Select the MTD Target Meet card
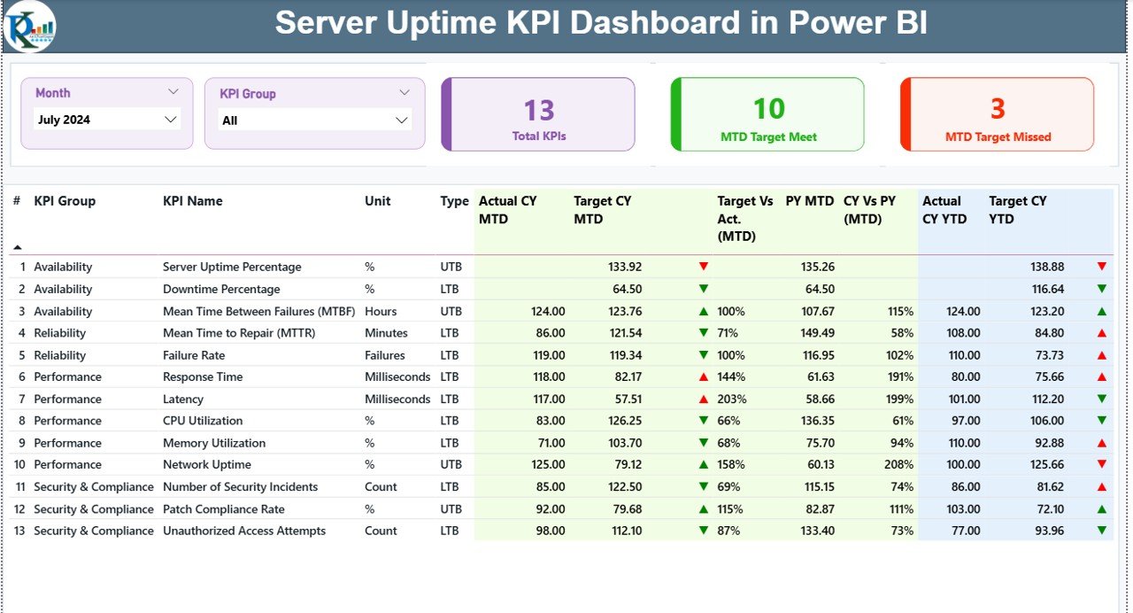 pos(767,113)
